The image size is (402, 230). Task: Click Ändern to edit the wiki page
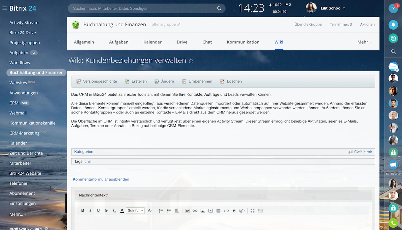coord(164,81)
